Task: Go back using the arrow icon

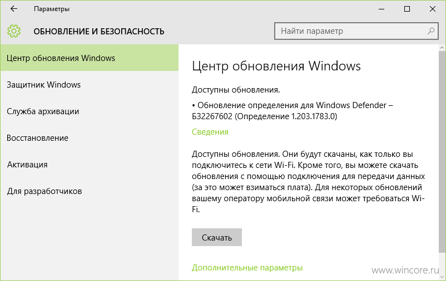Action: 14,9
